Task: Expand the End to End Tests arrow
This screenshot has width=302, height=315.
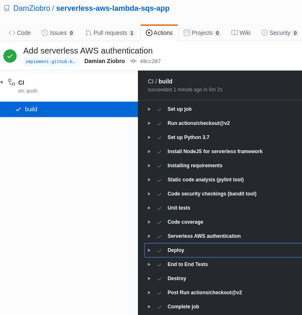Action: click(149, 264)
